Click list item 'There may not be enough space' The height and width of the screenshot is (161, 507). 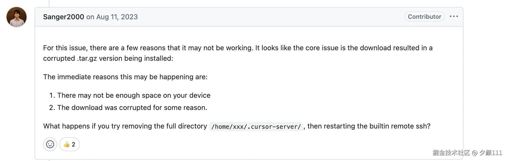134,95
